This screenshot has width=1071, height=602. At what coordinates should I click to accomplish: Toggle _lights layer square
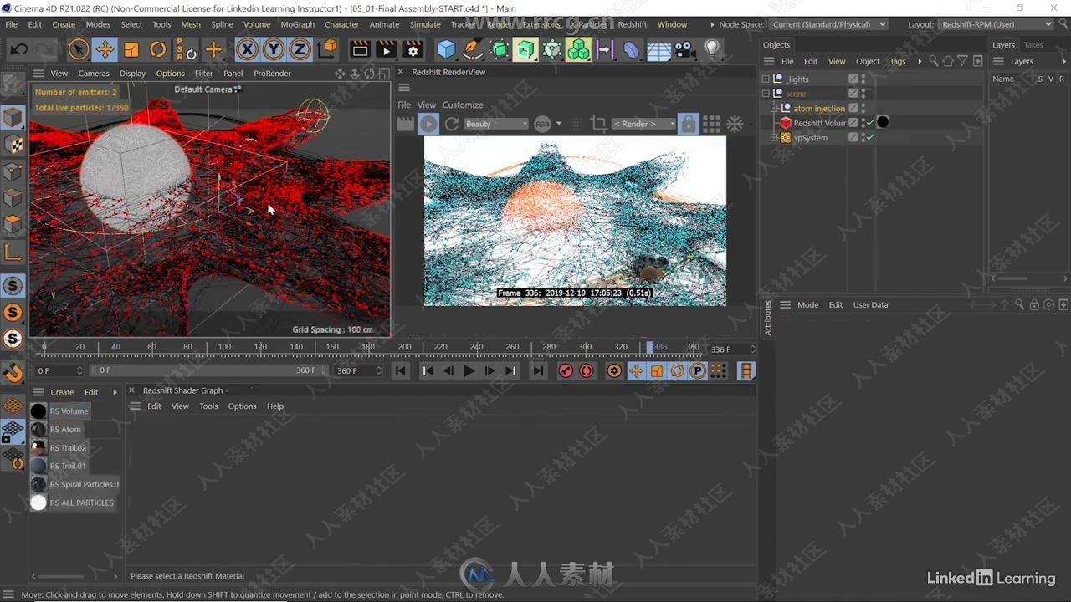(853, 79)
